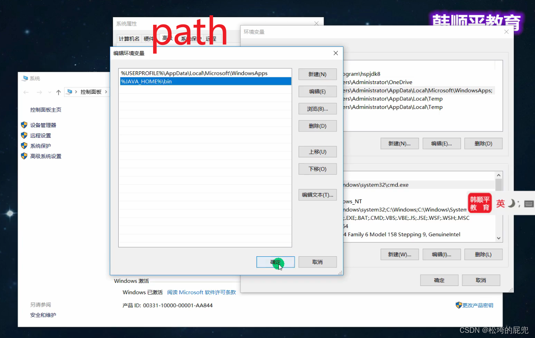
Task: Move entry down with 下移(O)
Action: tap(317, 169)
